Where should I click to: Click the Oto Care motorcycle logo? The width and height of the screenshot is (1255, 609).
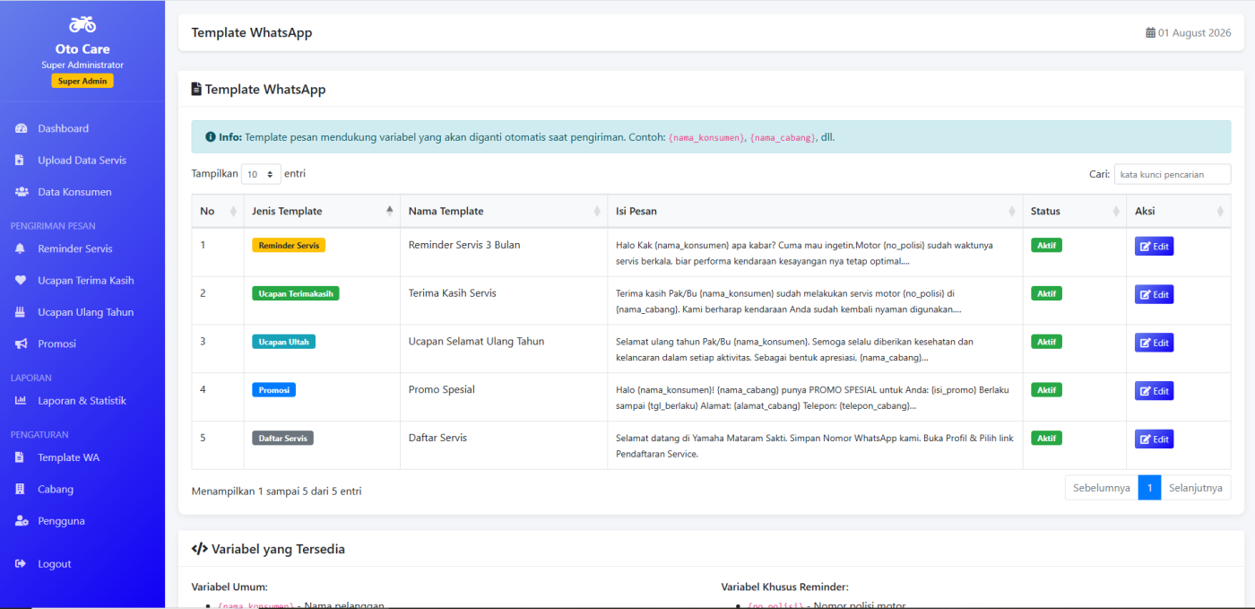tap(82, 24)
